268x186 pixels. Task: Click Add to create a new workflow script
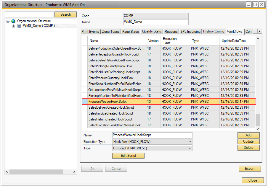click(x=248, y=135)
